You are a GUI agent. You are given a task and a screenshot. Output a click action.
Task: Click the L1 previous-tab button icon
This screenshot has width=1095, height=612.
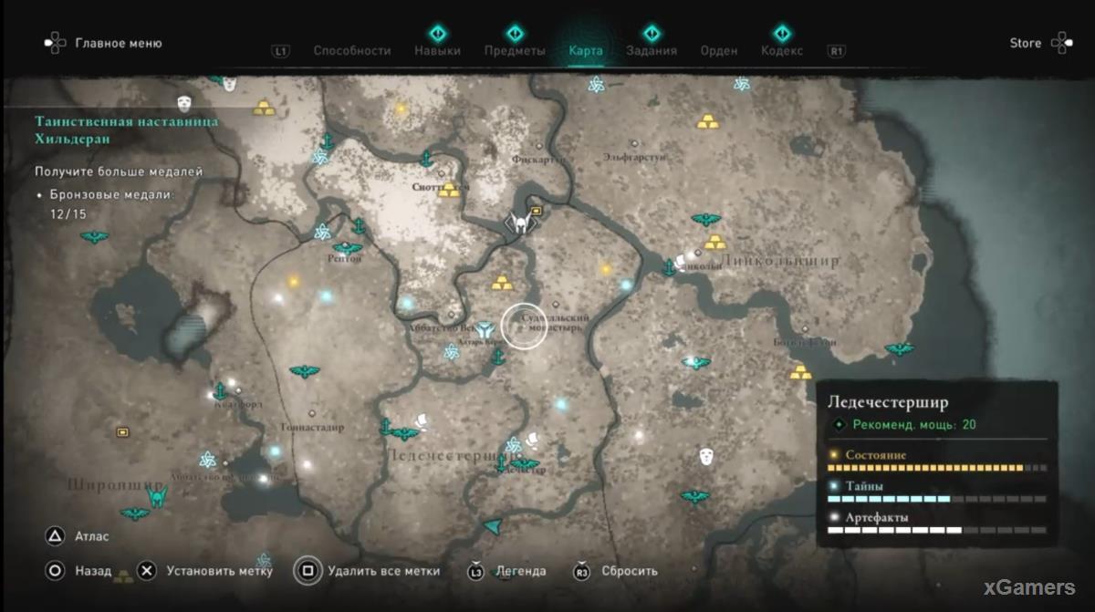[x=281, y=52]
